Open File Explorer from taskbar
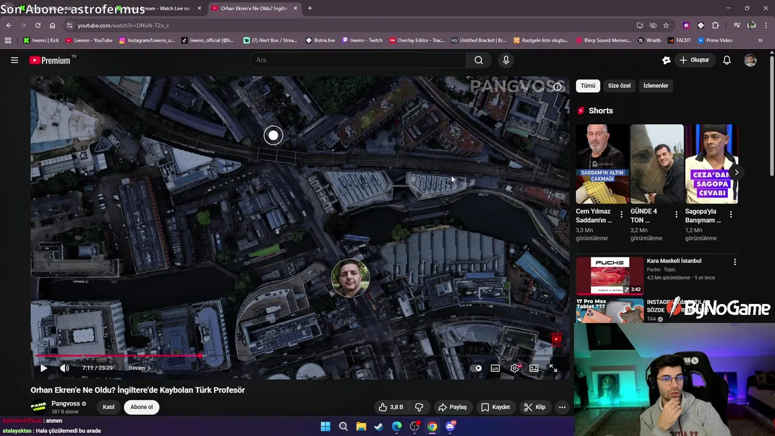 (x=361, y=426)
